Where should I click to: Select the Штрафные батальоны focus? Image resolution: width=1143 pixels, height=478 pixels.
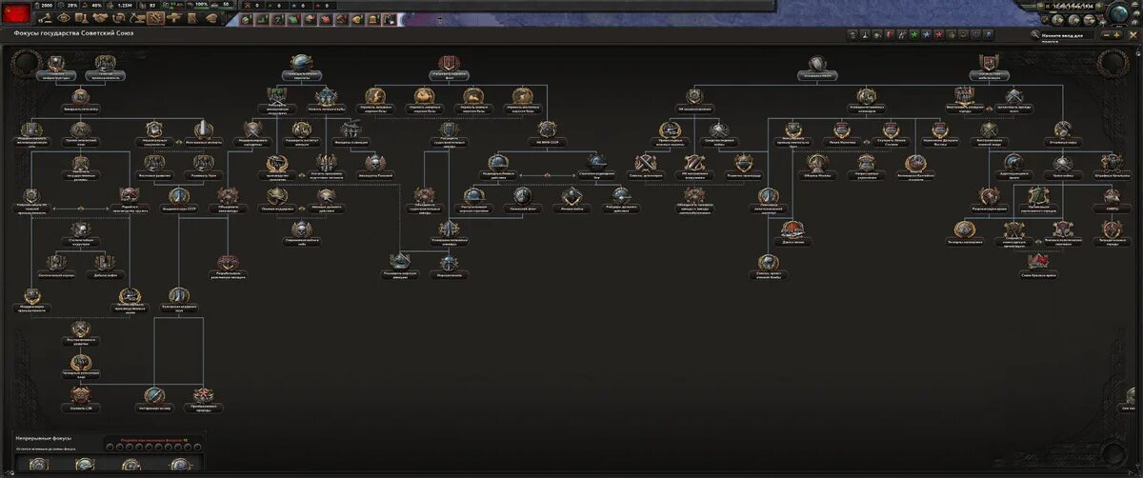tap(1112, 168)
